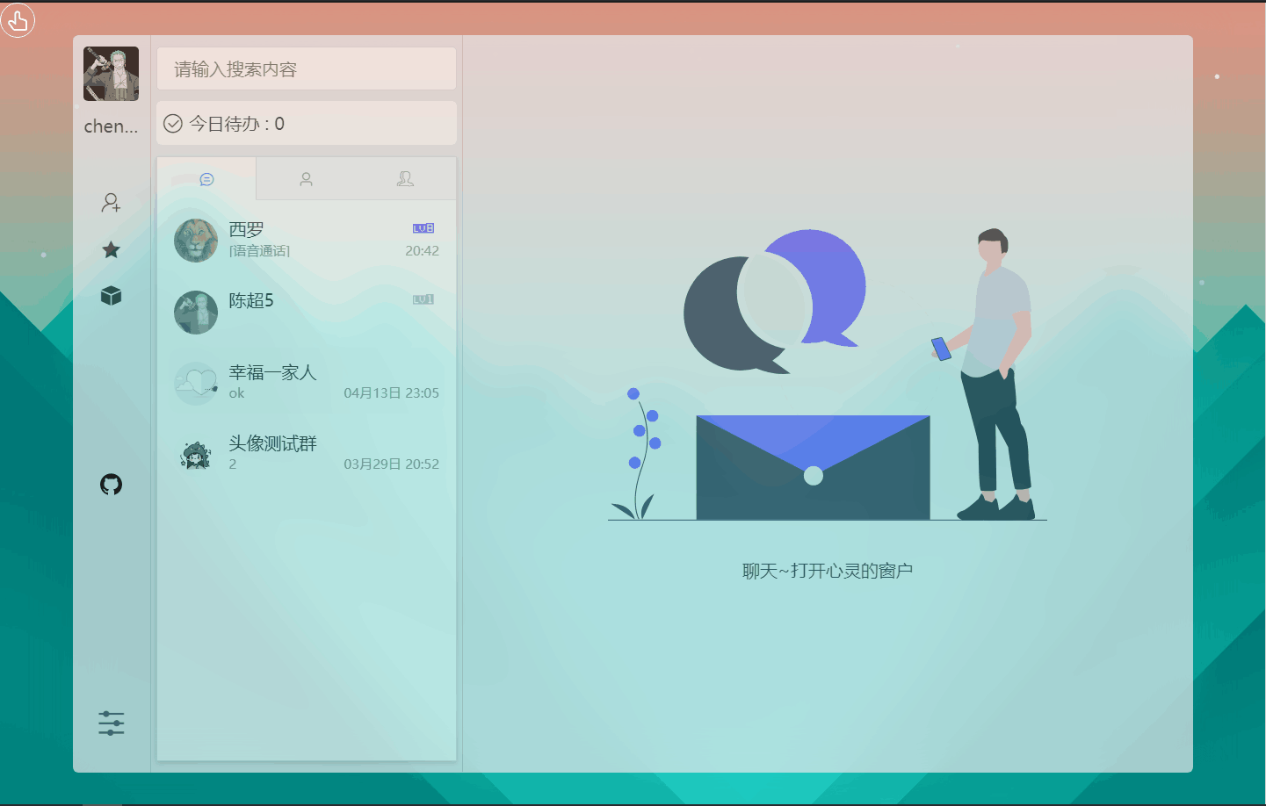
Task: Open the cube box icon in sidebar
Action: 111,296
